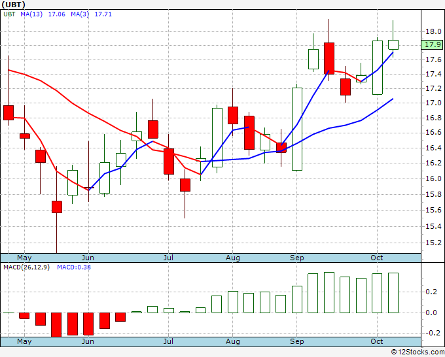Screen dimensions: 445x357
Task: Click Oct on the price chart date axis
Action: click(x=377, y=258)
